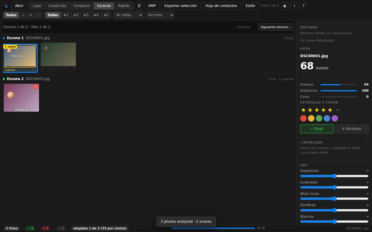Filter by undecided dotted circle icon
Image resolution: width=372 pixels, height=232 pixels.
(x=38, y=15)
